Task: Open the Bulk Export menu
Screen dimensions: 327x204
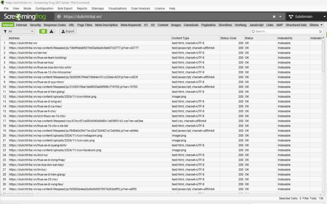Action: (x=65, y=8)
